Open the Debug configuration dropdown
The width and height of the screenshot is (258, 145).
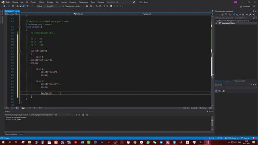[41, 6]
